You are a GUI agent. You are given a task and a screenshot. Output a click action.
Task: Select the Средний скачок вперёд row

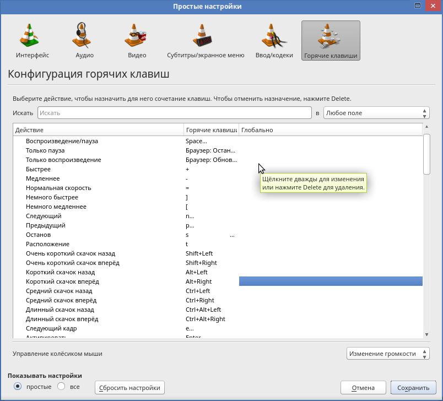218,300
